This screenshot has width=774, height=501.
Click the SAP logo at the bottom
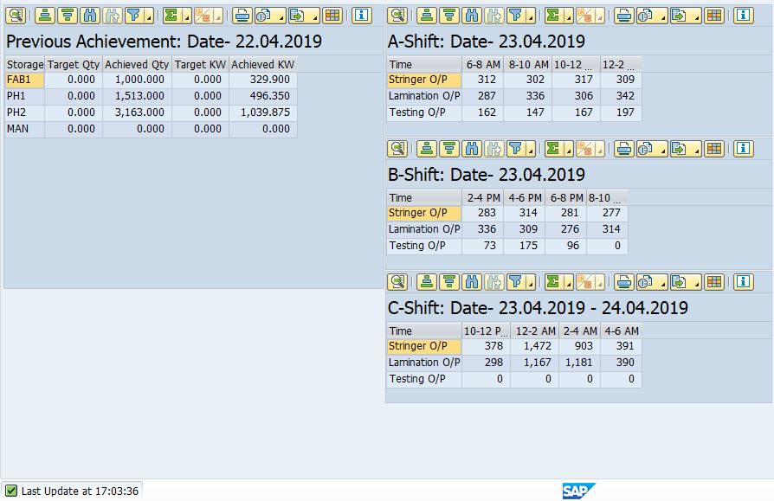click(x=577, y=490)
